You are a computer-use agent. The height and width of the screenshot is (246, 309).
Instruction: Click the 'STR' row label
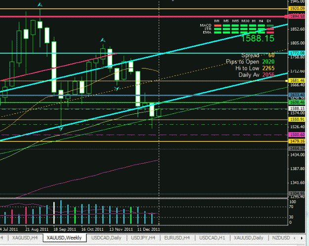tap(208, 29)
